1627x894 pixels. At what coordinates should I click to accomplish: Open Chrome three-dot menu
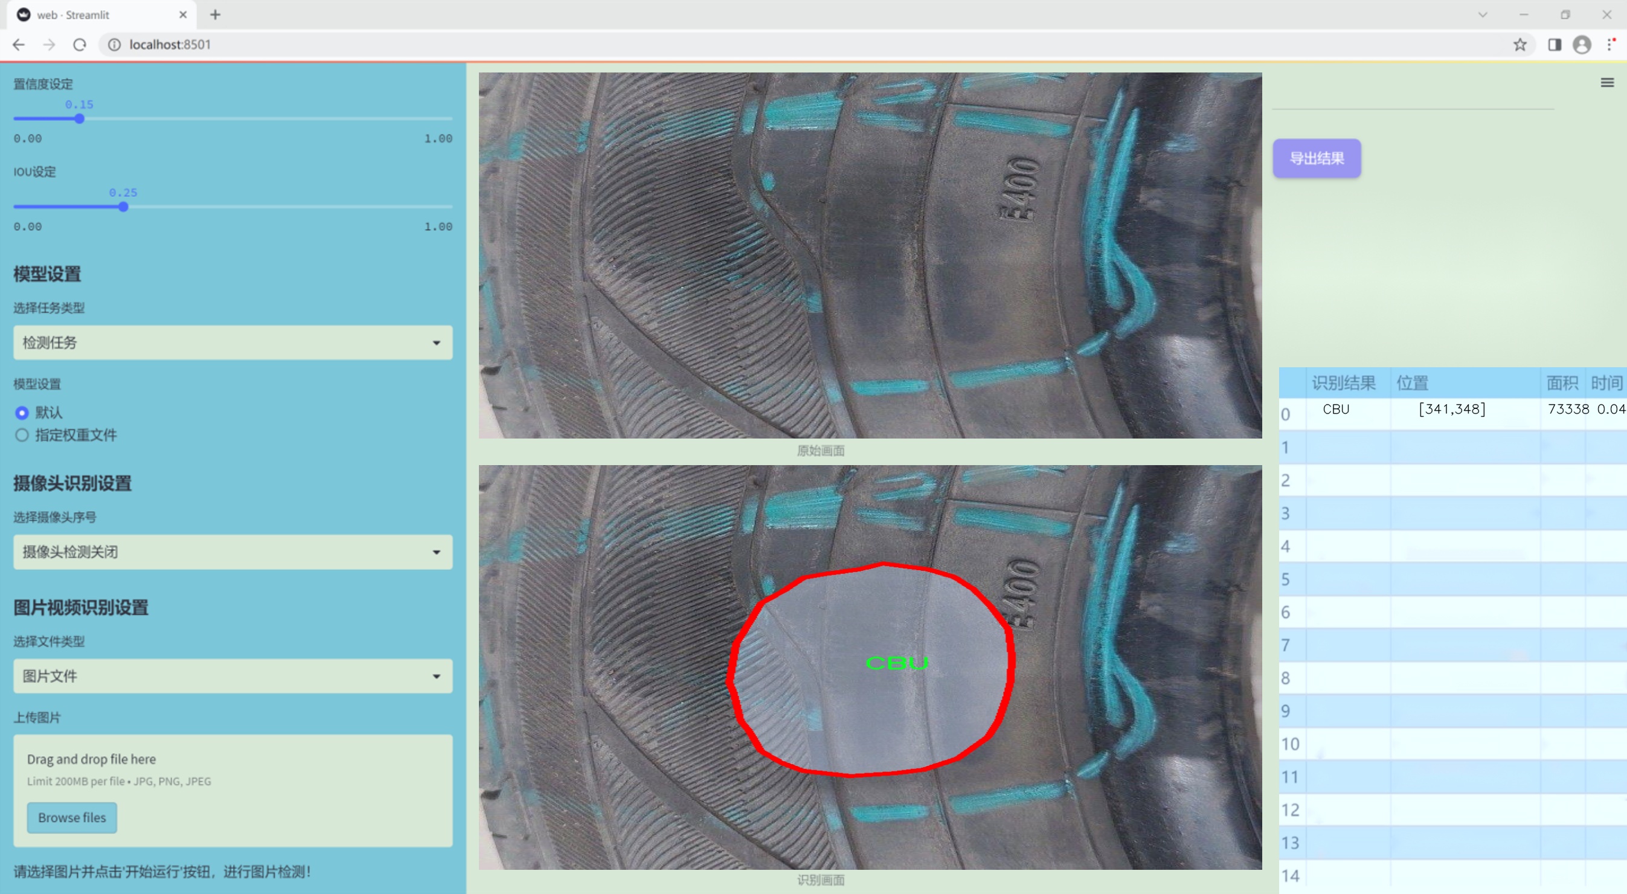[x=1610, y=45]
